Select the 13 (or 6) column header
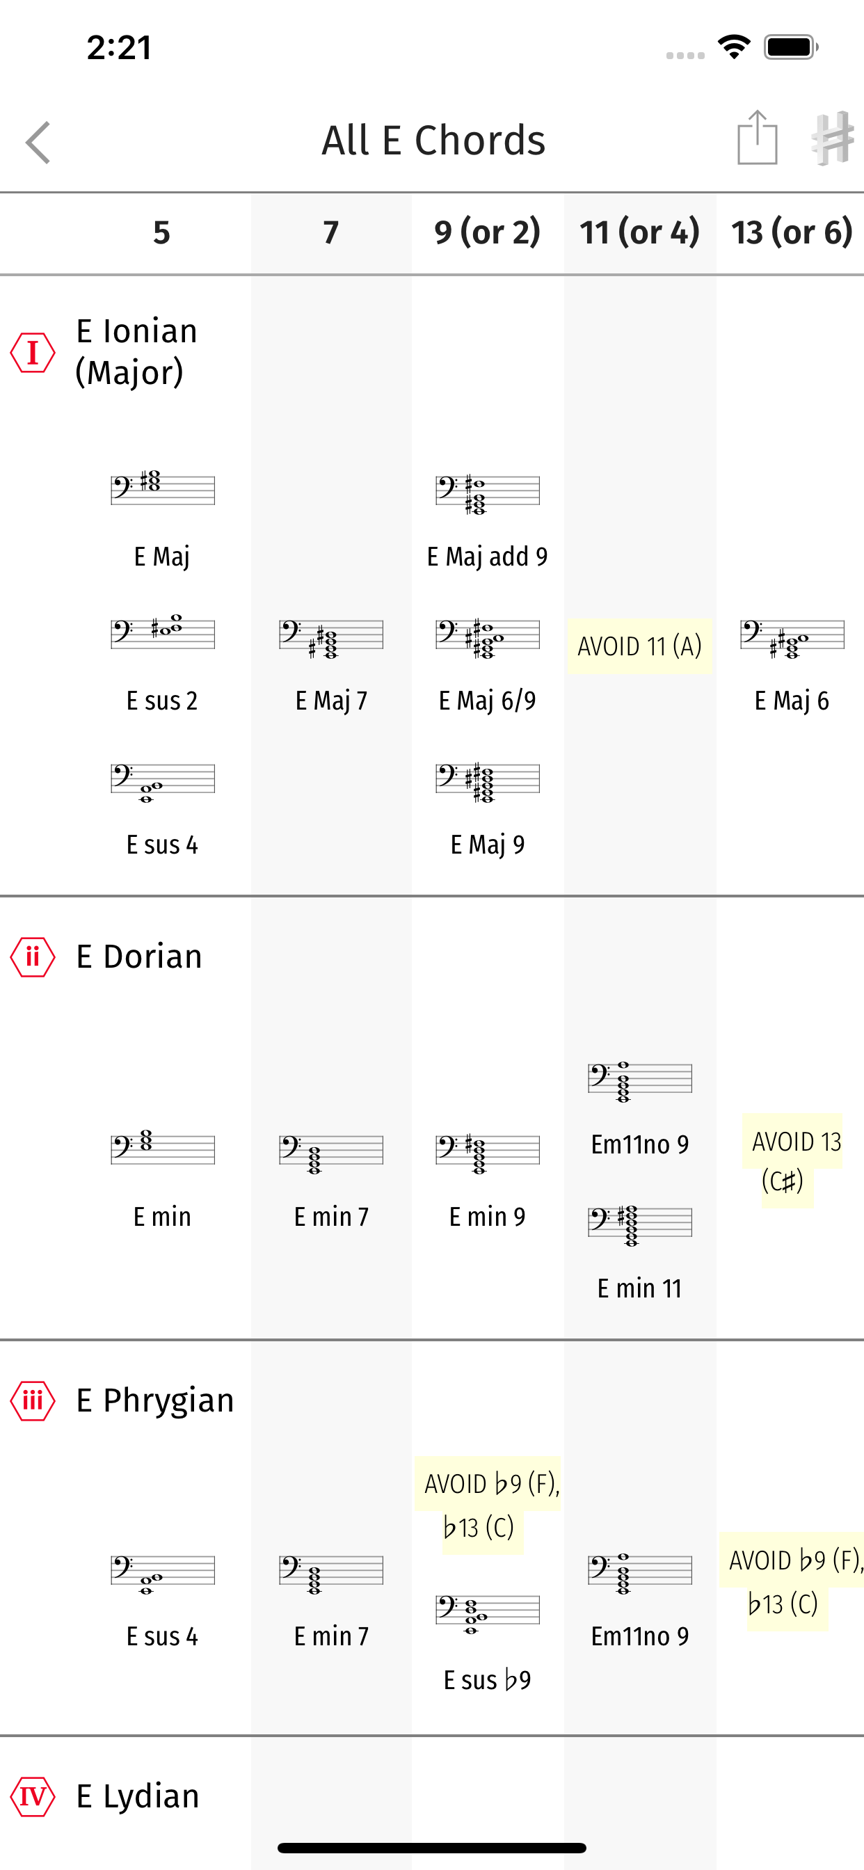Viewport: 864px width, 1870px height. coord(792,232)
